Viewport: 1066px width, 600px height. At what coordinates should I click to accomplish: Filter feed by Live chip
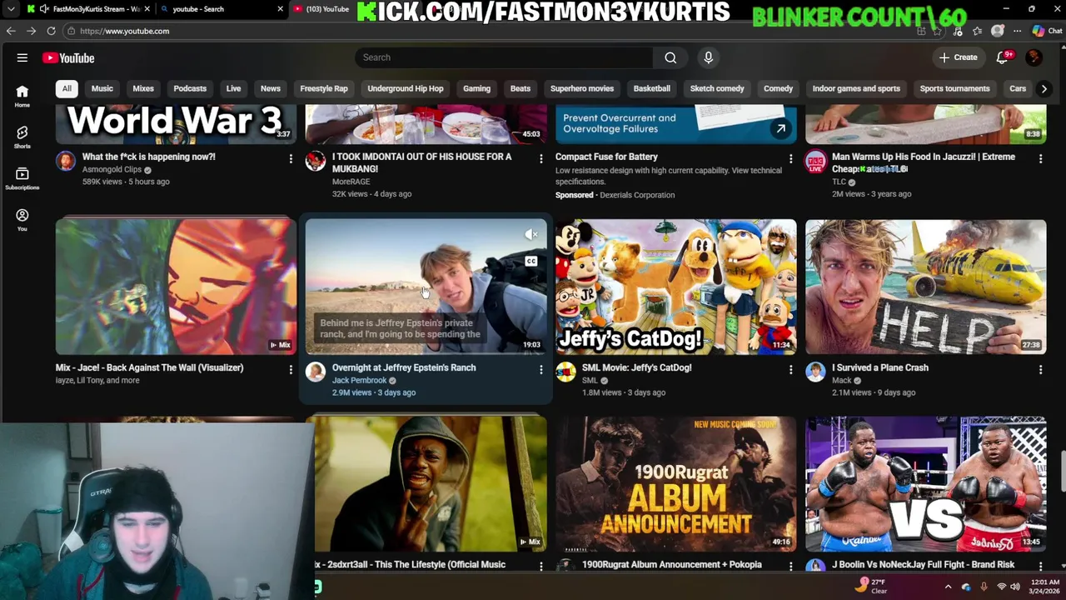(233, 88)
